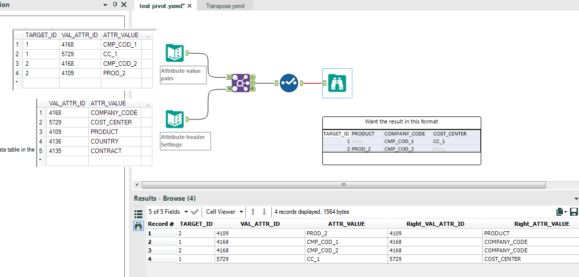Click the ATTR_VALUE column header in Results
The width and height of the screenshot is (579, 277).
346,224
